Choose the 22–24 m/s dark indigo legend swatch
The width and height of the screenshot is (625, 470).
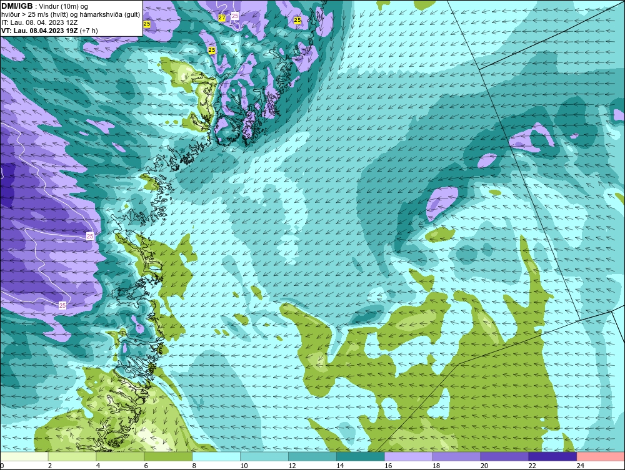point(553,456)
